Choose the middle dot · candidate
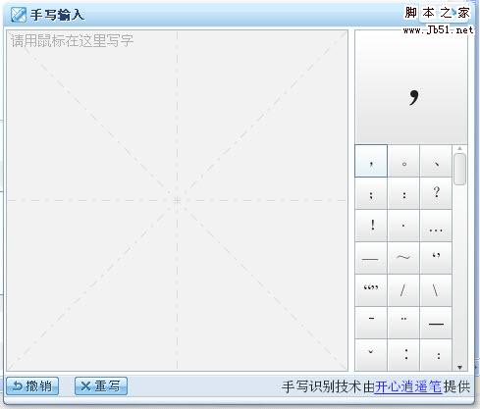The height and width of the screenshot is (409, 480). (403, 226)
